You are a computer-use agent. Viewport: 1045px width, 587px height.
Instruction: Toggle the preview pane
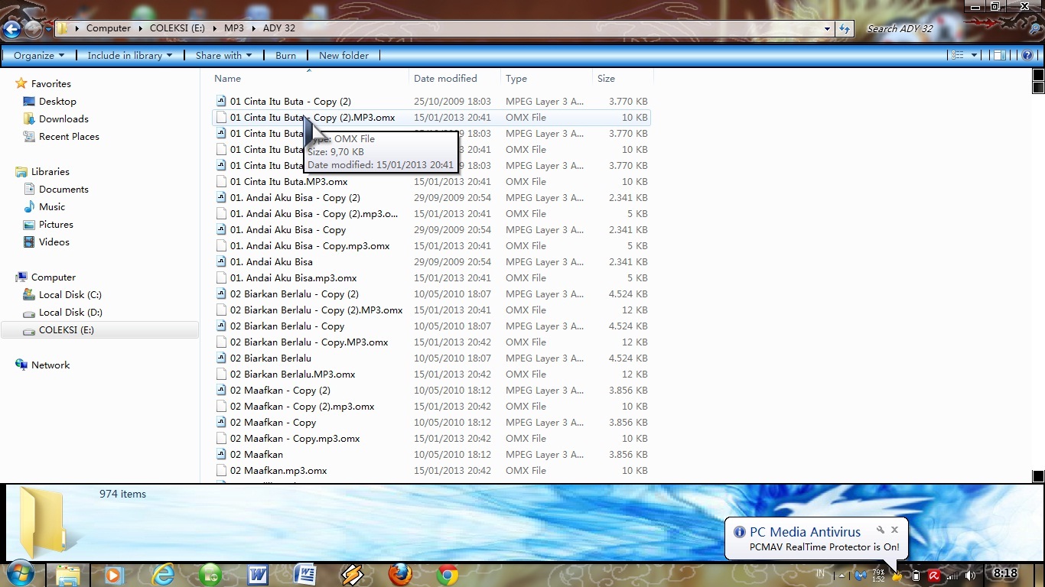(998, 54)
